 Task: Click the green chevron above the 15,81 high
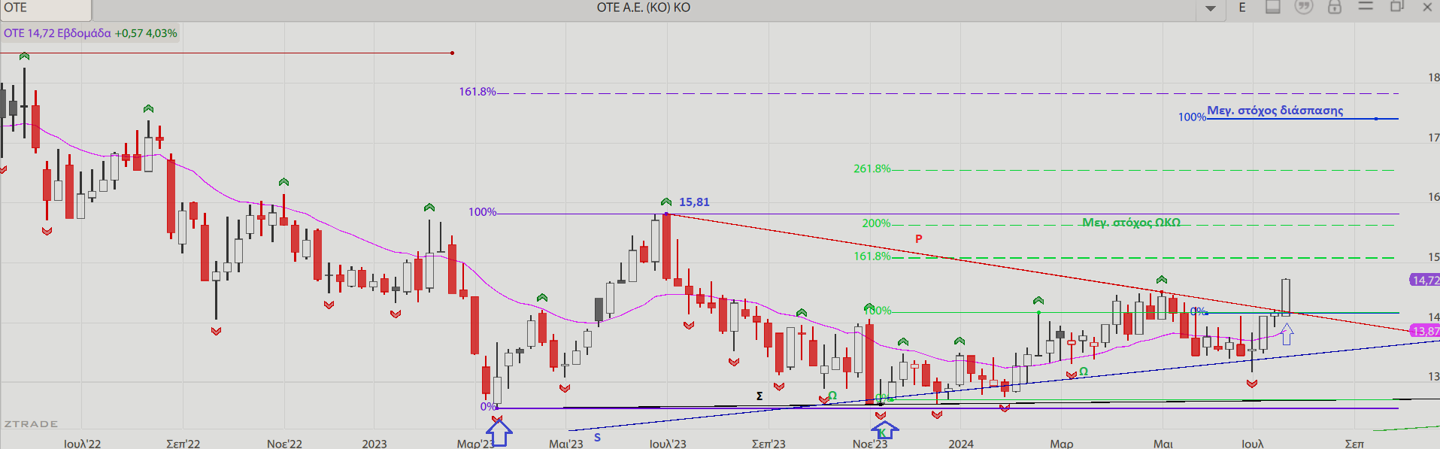pyautogui.click(x=666, y=202)
